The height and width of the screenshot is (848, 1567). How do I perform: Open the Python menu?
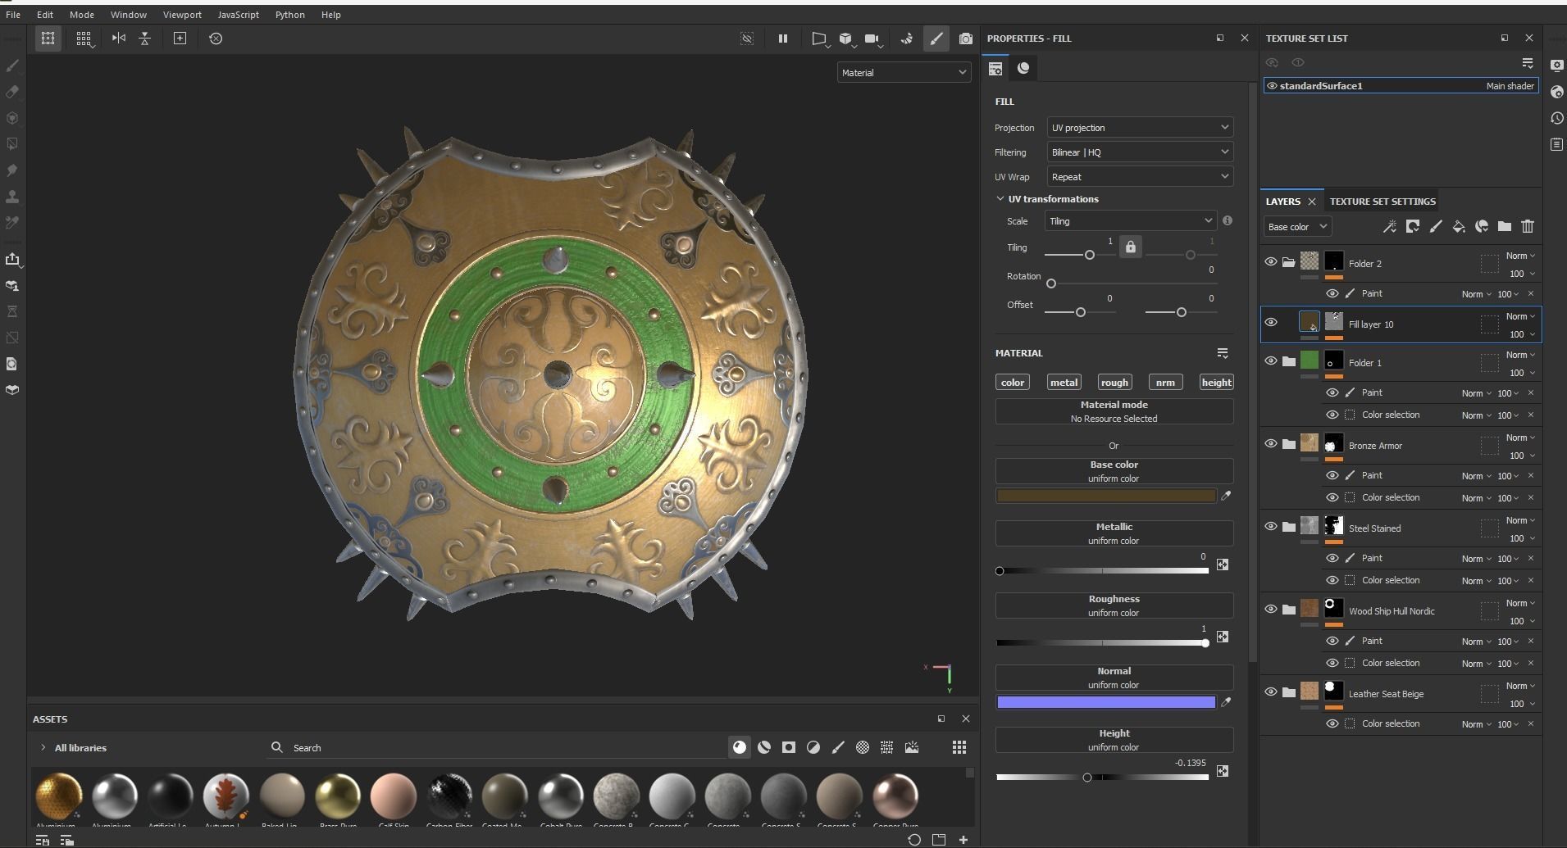pyautogui.click(x=289, y=15)
